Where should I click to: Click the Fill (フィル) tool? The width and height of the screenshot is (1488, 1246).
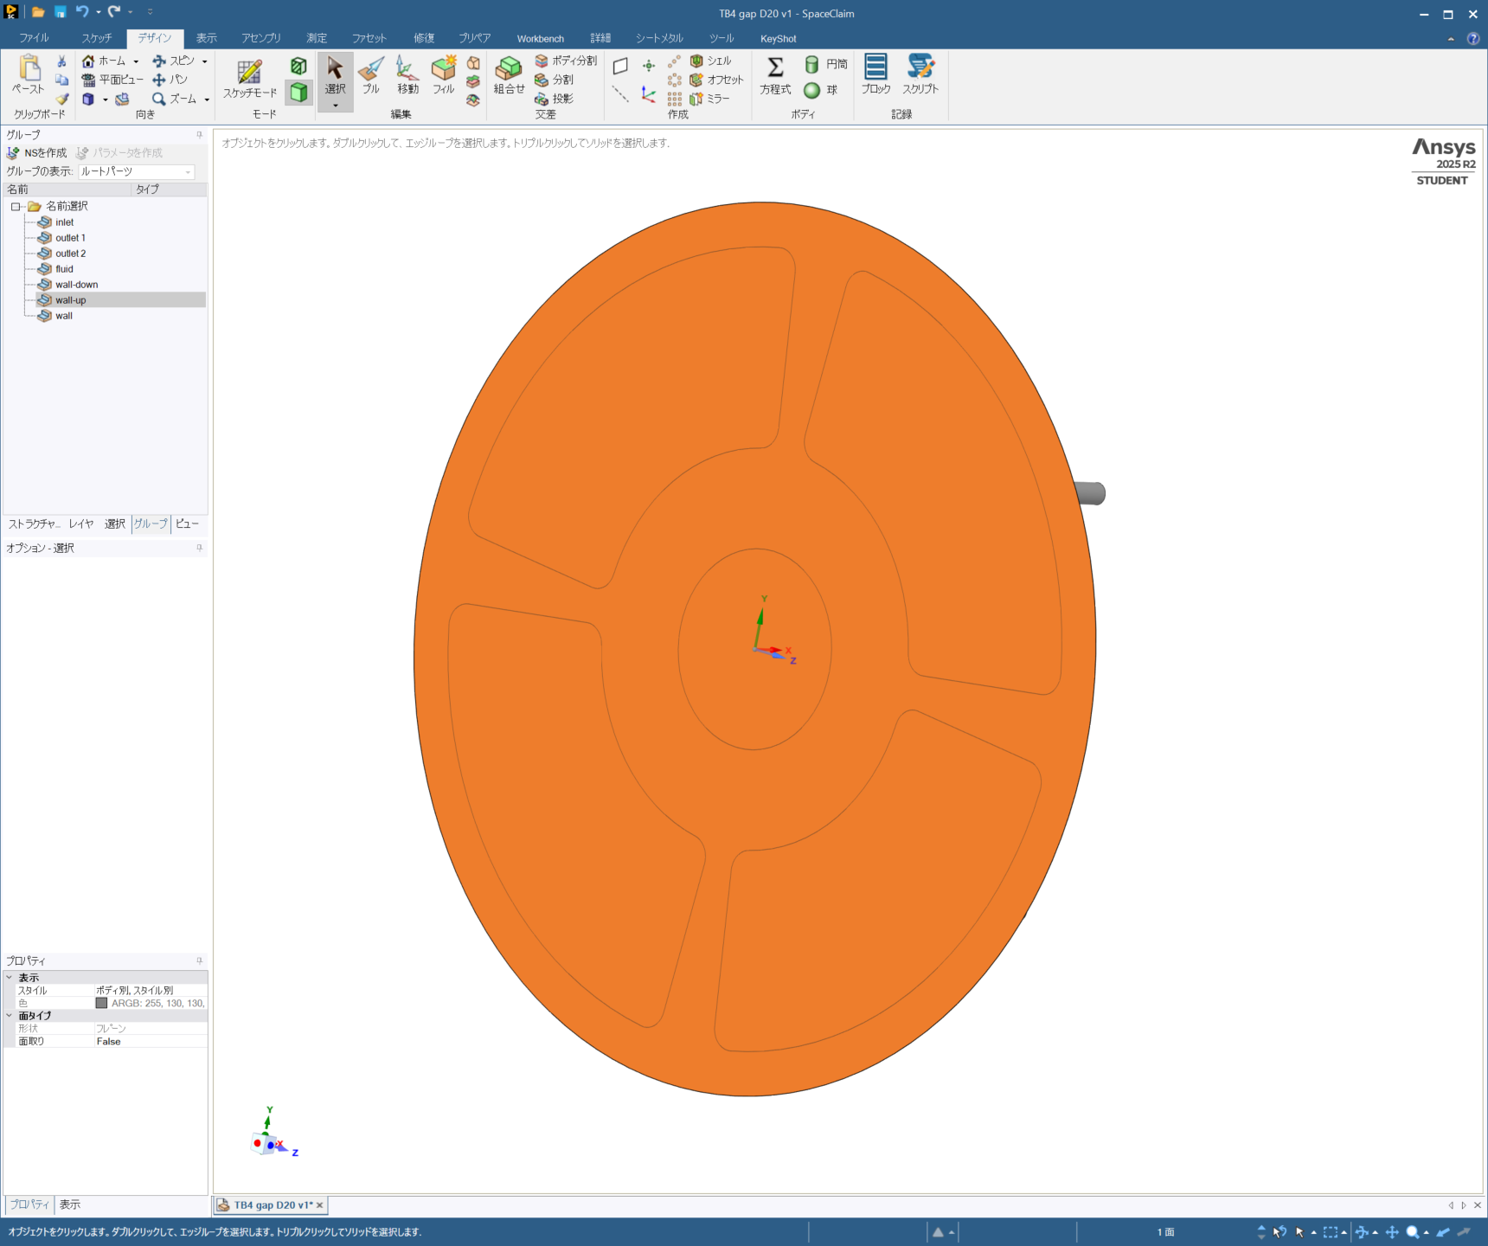pos(444,75)
